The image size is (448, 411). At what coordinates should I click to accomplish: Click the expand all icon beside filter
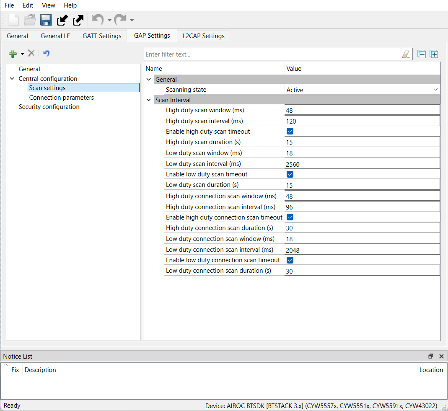click(434, 54)
